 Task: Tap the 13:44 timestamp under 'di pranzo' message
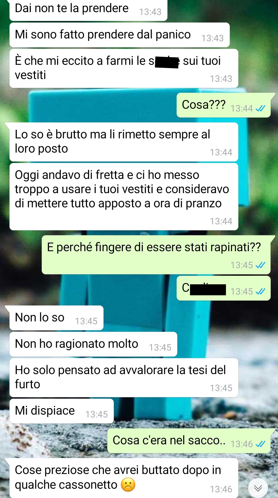[x=221, y=221]
